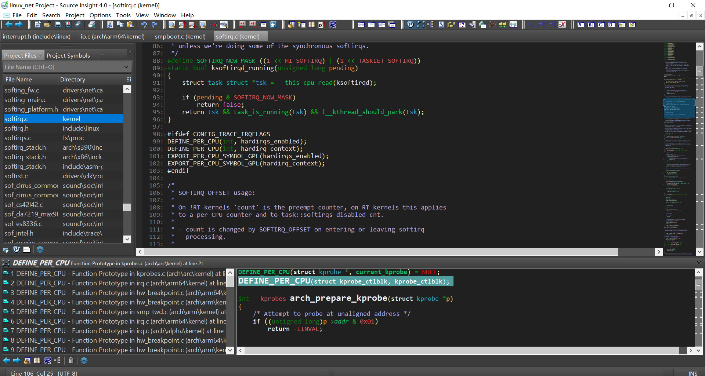This screenshot has width=705, height=376.
Task: Toggle the file compare columns icon
Action: pyautogui.click(x=513, y=25)
